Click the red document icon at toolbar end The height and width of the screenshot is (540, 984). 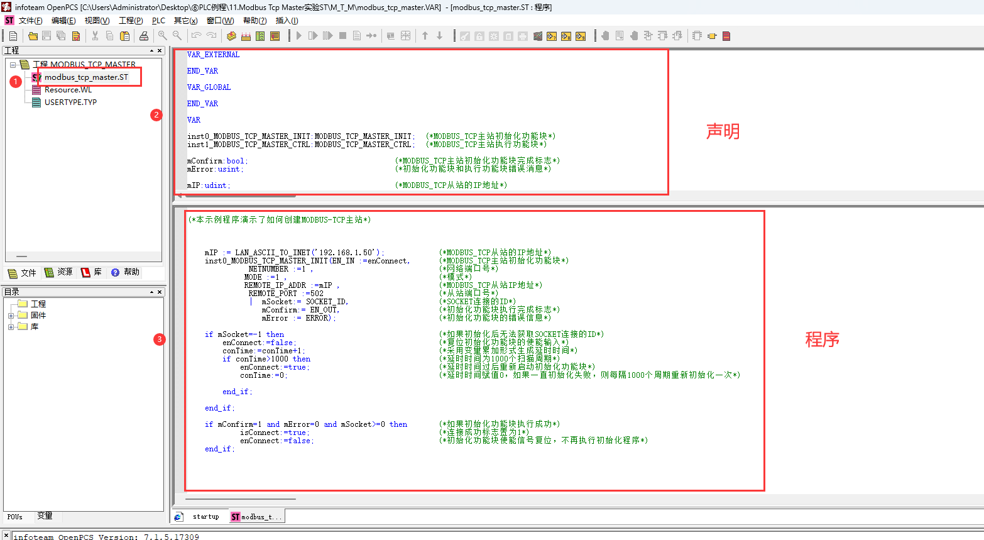point(726,36)
